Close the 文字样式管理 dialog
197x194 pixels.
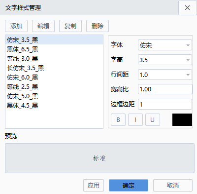click(x=188, y=8)
